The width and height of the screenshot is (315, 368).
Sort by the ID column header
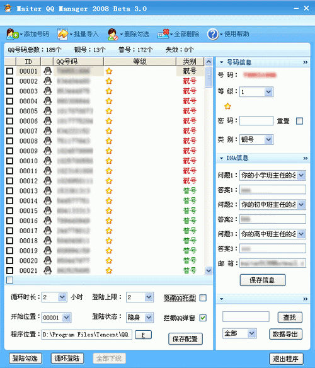[x=28, y=62]
